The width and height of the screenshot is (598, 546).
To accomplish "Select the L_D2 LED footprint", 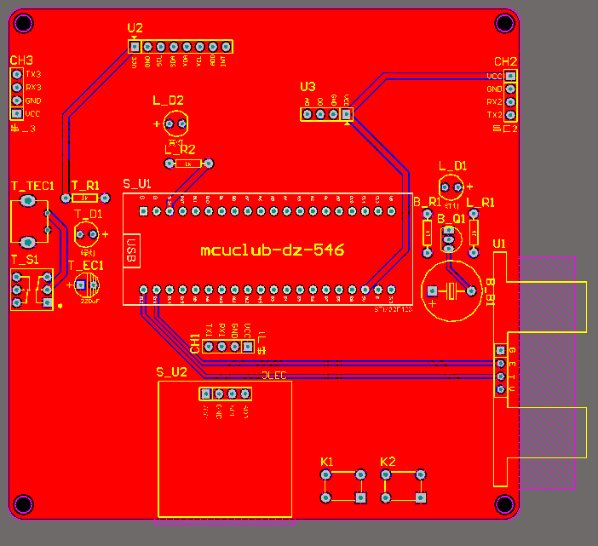I will pyautogui.click(x=175, y=124).
